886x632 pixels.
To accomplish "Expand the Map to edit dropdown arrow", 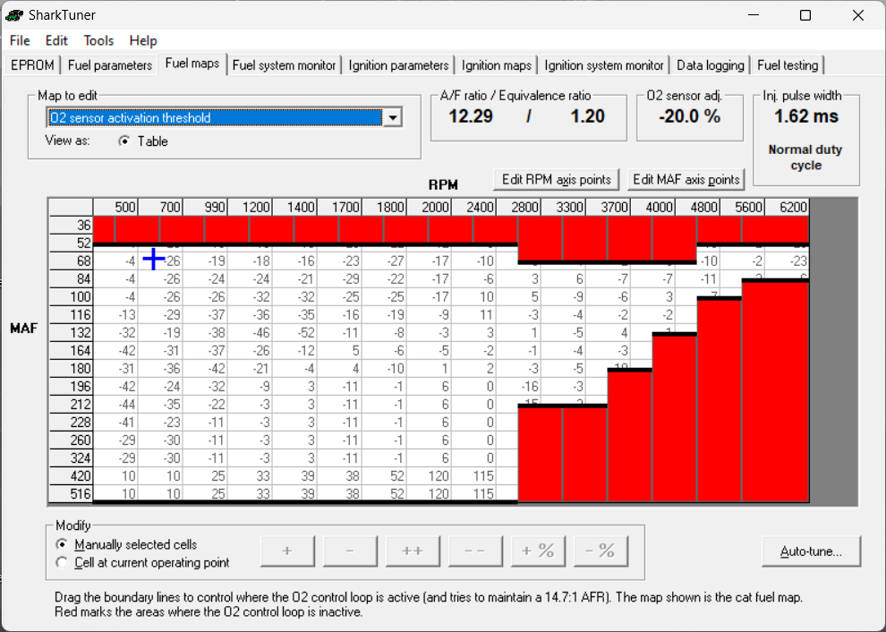I will click(392, 117).
